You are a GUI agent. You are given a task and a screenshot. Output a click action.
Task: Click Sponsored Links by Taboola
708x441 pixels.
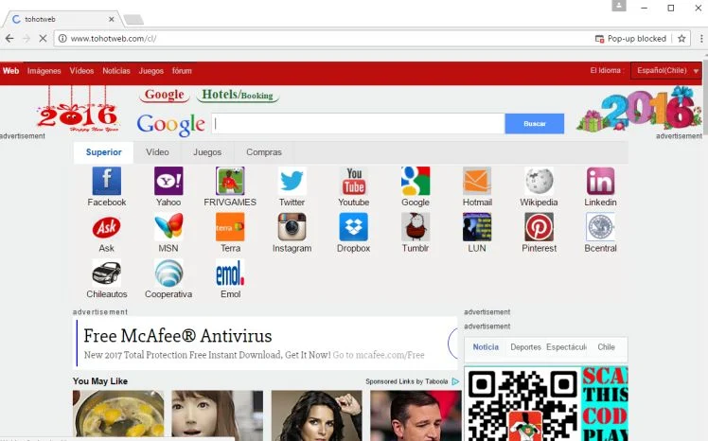406,381
